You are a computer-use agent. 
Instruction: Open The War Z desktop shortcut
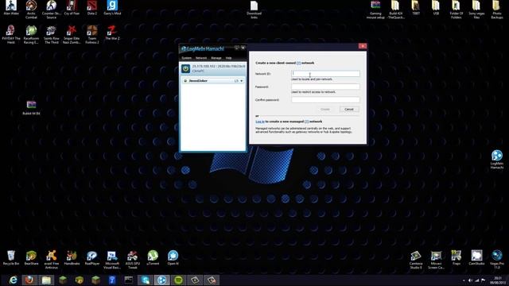(112, 33)
